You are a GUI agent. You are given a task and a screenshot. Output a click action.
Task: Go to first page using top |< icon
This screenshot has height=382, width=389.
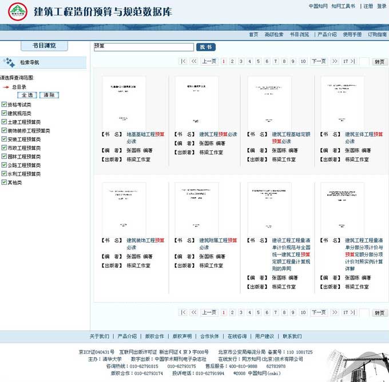[x=183, y=61]
